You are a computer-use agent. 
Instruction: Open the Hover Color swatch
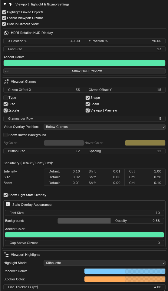click(x=145, y=143)
